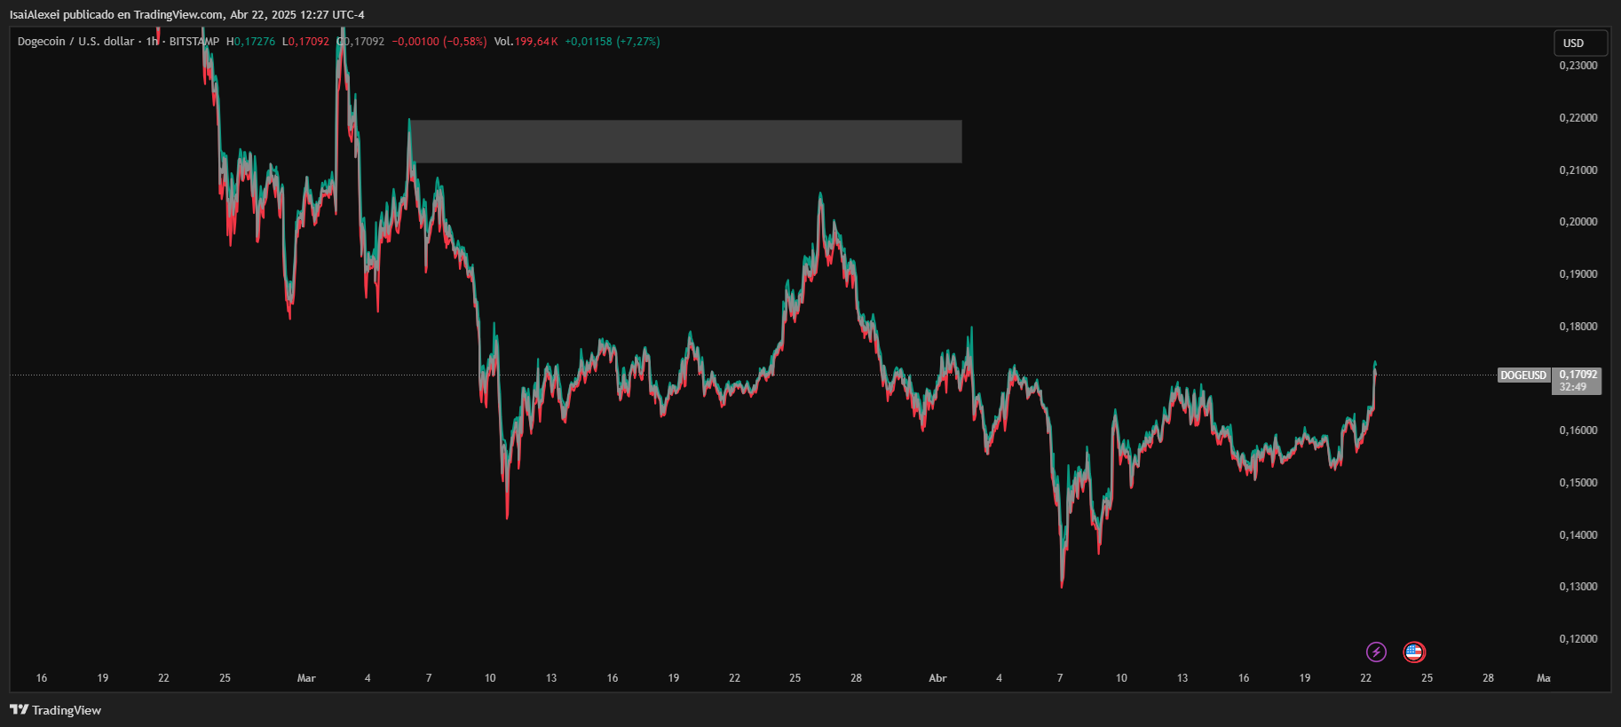
Task: Click the Mar label on the time axis
Action: [x=306, y=678]
